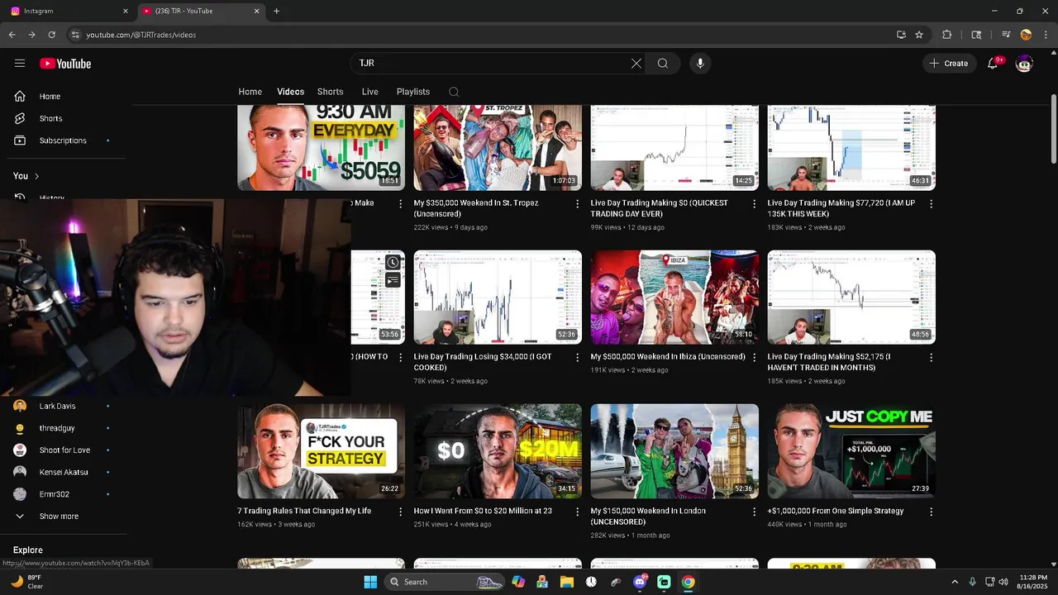
Task: Go back in browser history
Action: (x=12, y=35)
